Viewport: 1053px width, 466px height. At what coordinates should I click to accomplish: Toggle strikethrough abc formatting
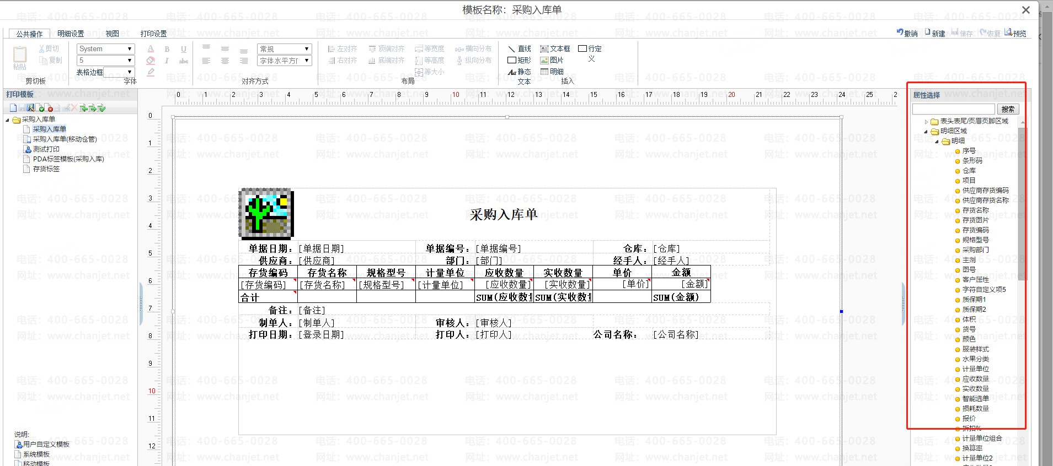[x=184, y=61]
